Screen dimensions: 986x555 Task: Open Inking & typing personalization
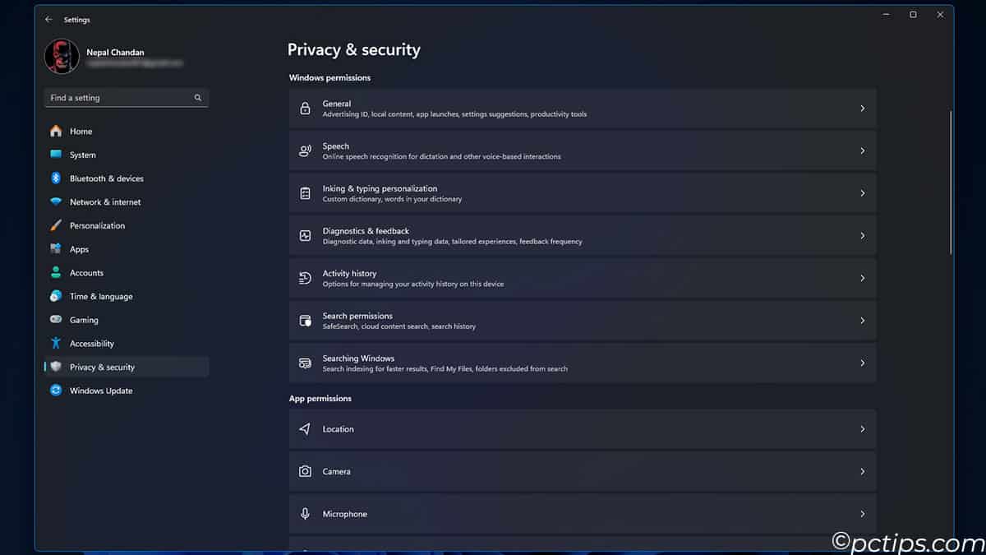(582, 193)
